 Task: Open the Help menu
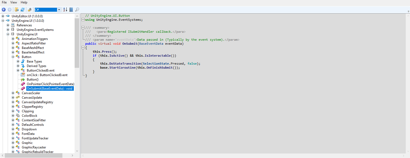tap(24, 2)
